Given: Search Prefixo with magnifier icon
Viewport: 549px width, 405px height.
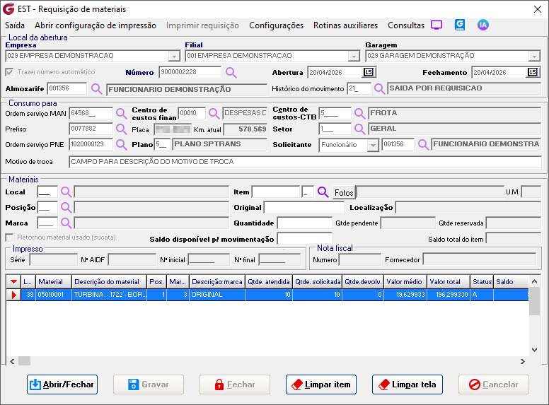Looking at the screenshot, I should (x=121, y=129).
